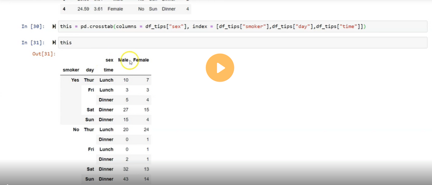Click 'Thur' day label under smoker Yes

(89, 80)
